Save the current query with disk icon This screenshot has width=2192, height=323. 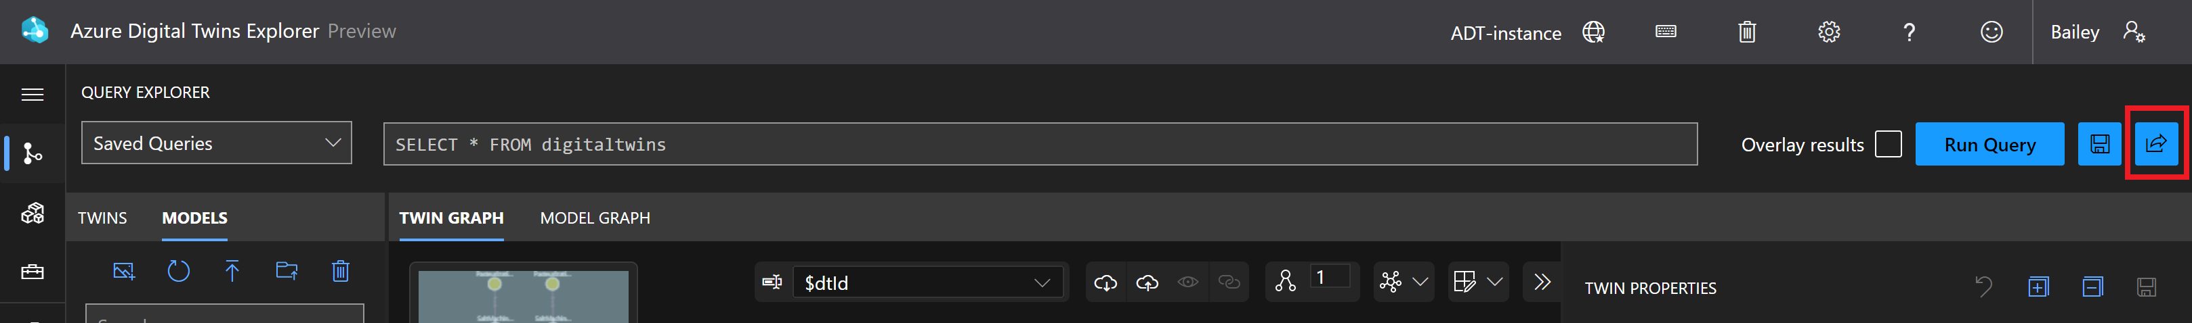[x=2099, y=144]
